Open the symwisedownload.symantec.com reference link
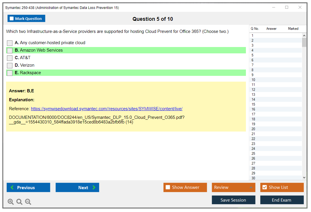Image resolution: width=311 pixels, height=212 pixels. coord(106,109)
